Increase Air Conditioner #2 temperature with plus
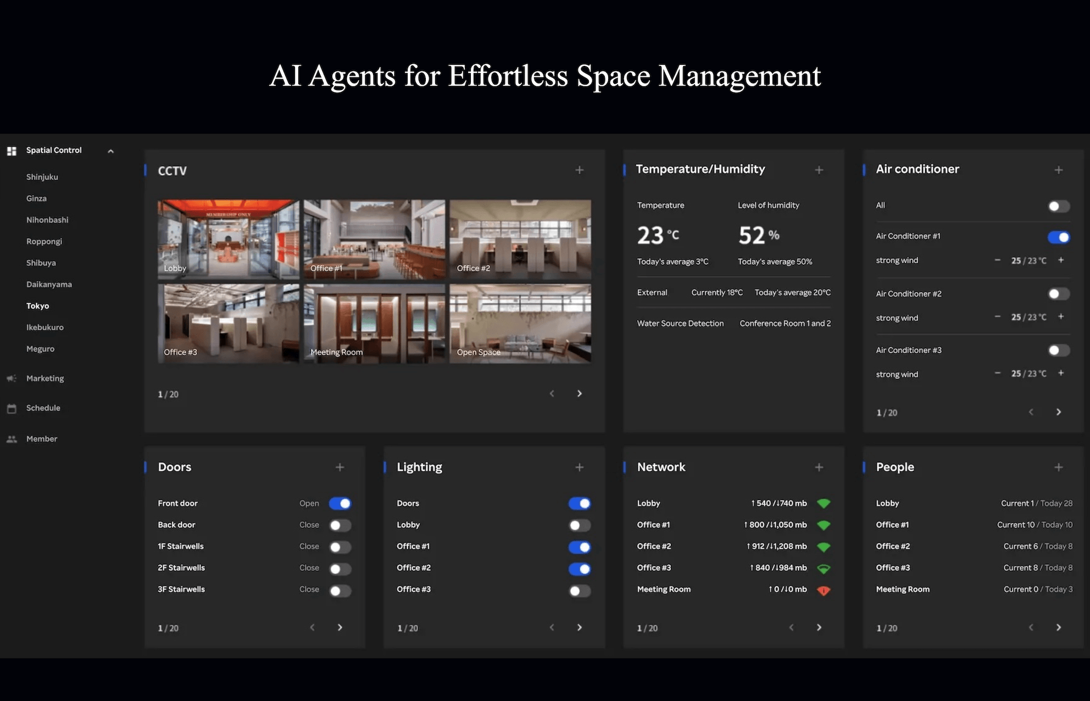1090x701 pixels. coord(1061,316)
